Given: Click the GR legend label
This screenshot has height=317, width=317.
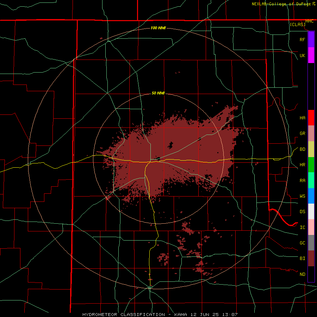Looking at the screenshot, I should tap(302, 133).
